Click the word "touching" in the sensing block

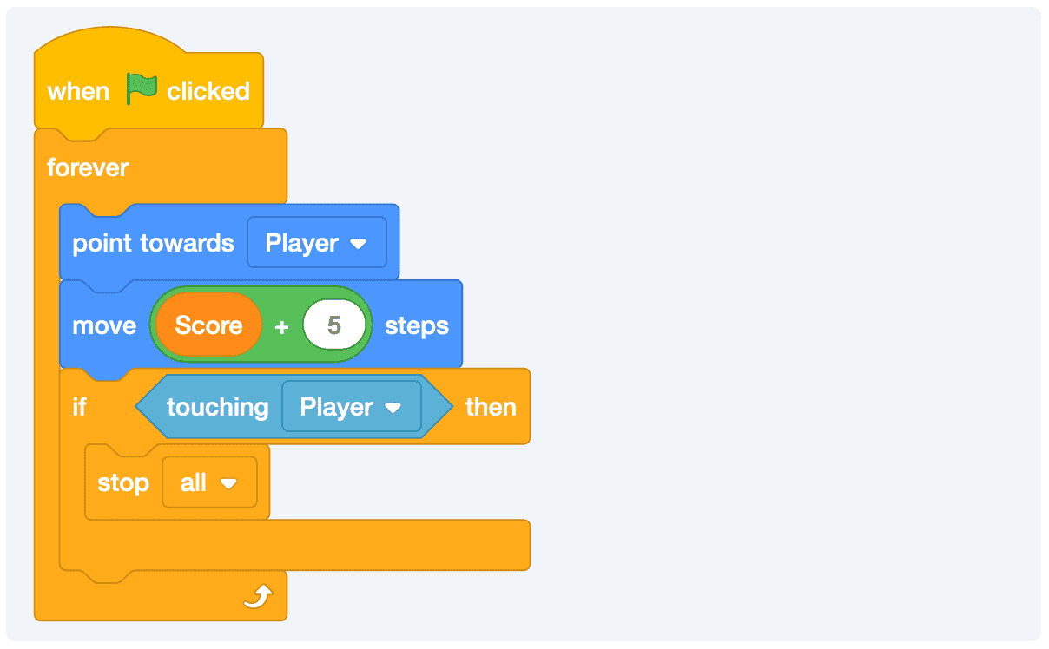click(217, 407)
